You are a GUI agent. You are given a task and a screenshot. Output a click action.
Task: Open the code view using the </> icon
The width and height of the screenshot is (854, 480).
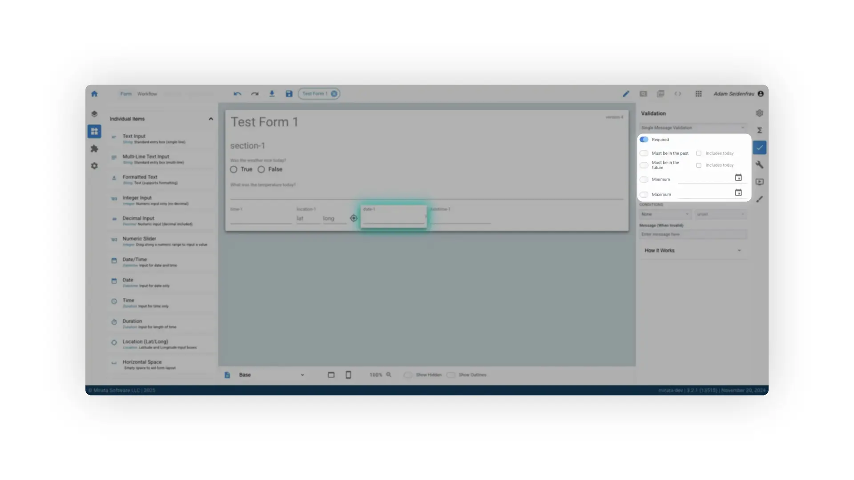(678, 94)
